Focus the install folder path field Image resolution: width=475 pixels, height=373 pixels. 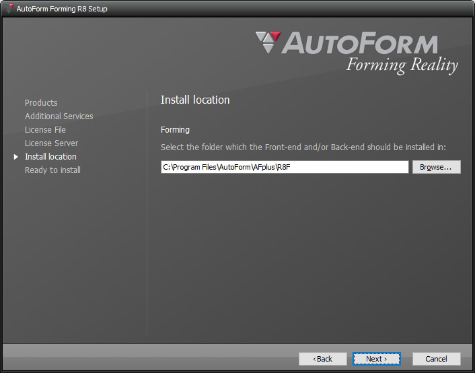point(285,167)
